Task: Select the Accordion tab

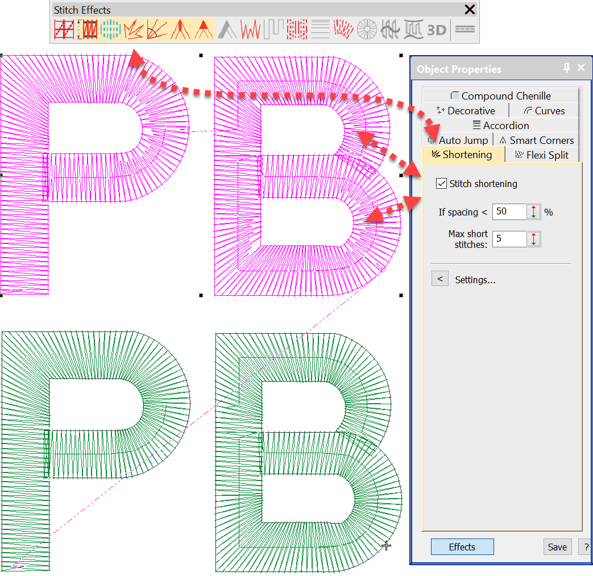Action: click(x=500, y=125)
